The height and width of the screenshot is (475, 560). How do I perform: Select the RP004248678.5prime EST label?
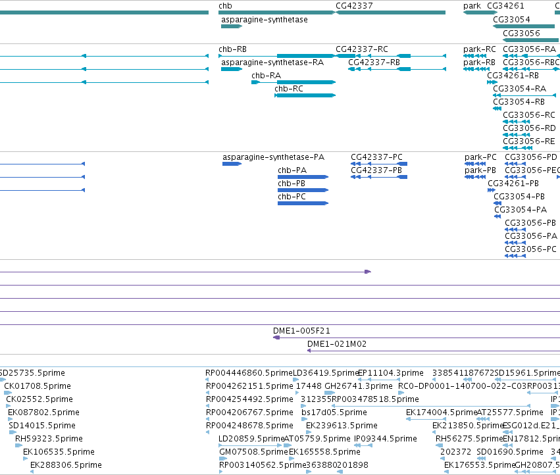(x=249, y=426)
